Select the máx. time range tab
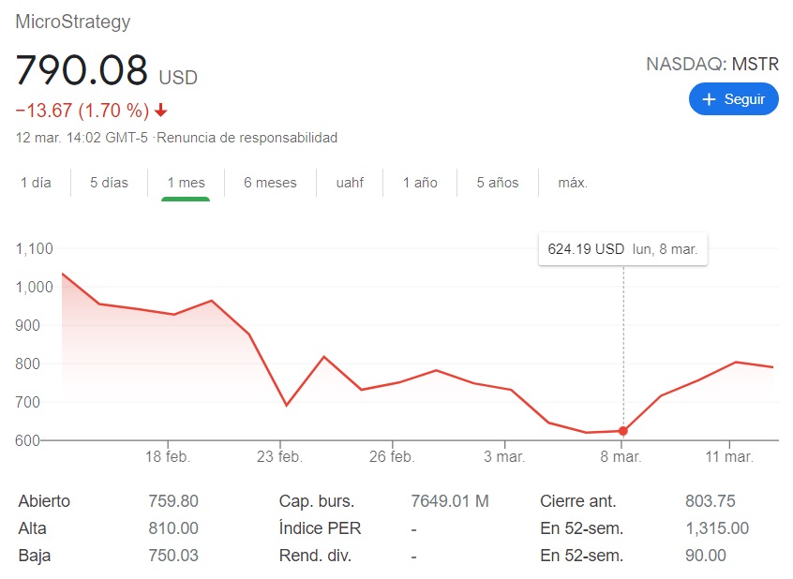793x579 pixels. pyautogui.click(x=573, y=183)
